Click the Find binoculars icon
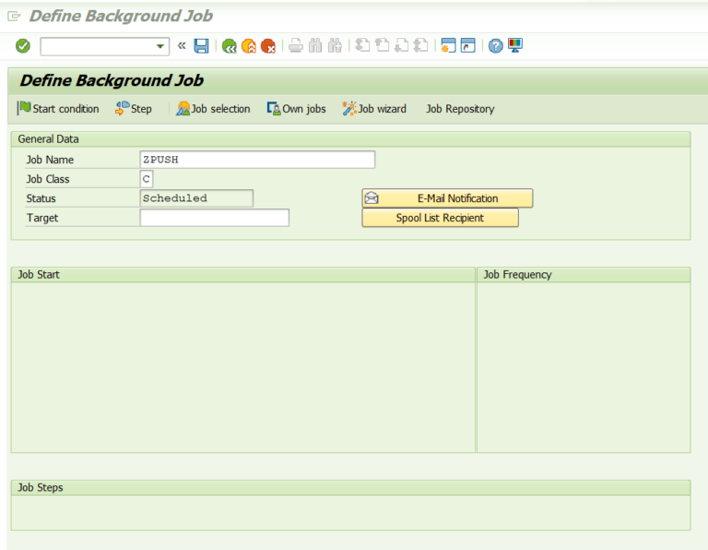 point(315,45)
